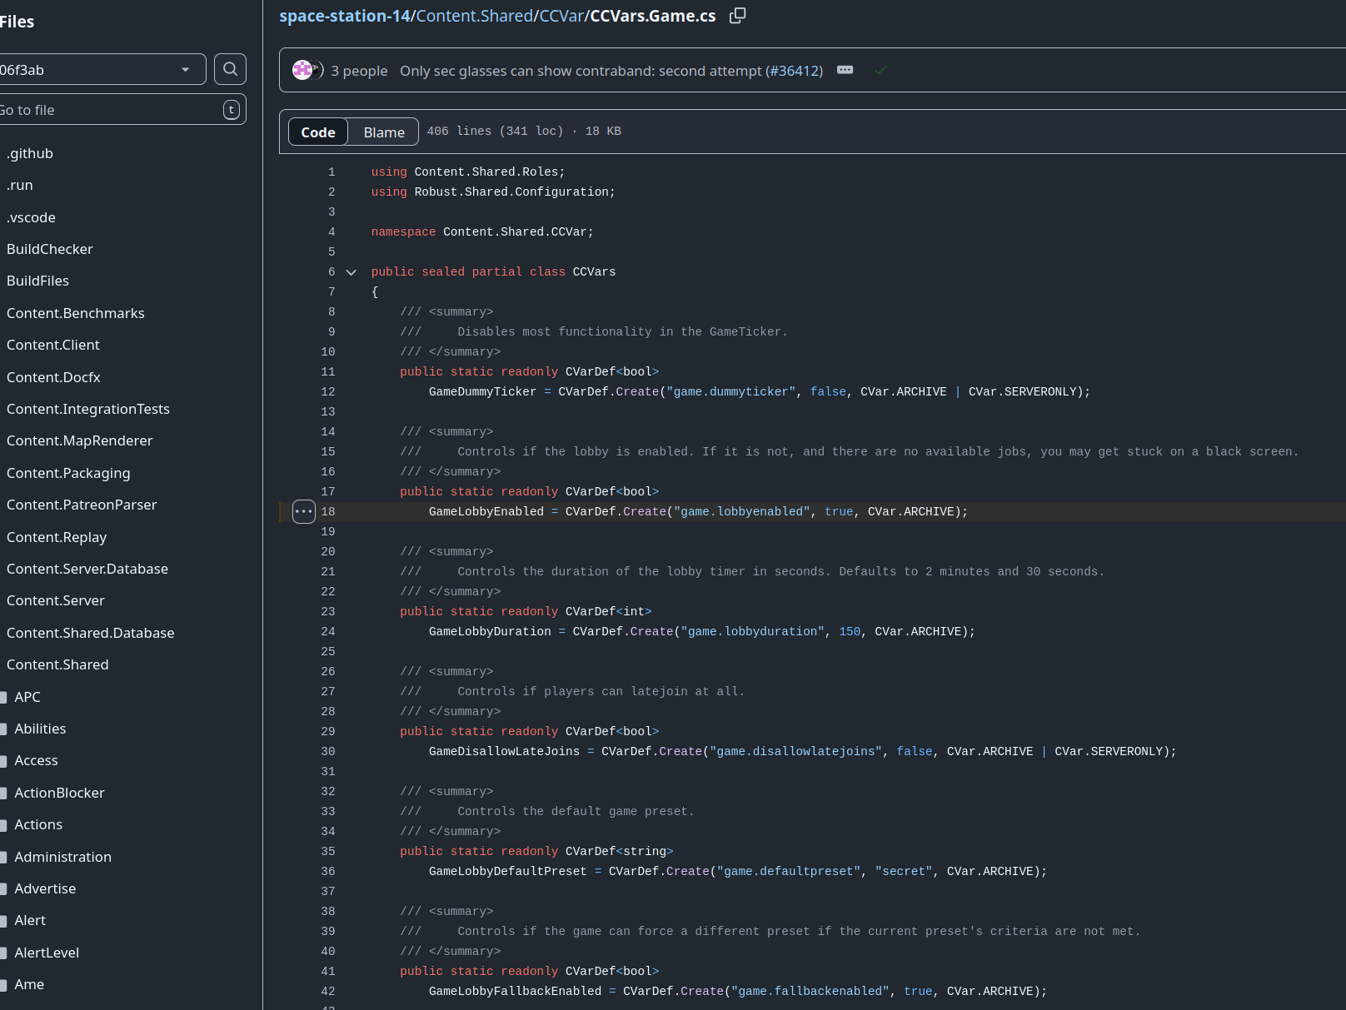This screenshot has height=1010, width=1346.
Task: Select line number 12
Action: click(328, 392)
